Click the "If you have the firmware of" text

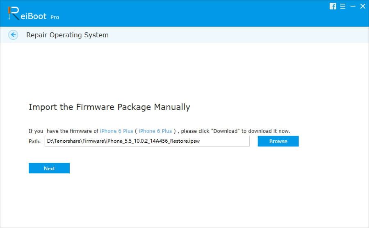64,131
